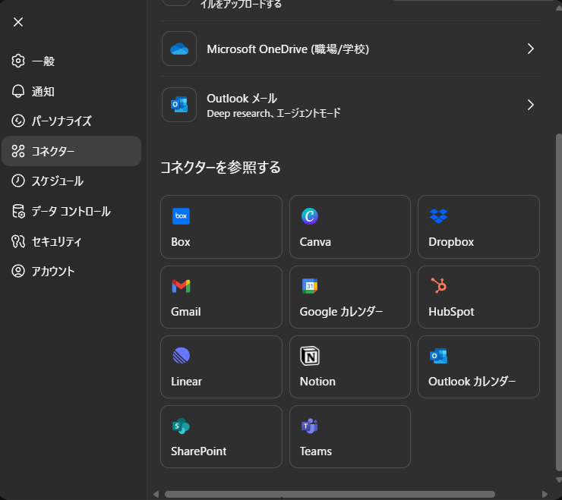Click the database icon beside データ コントロール

(18, 212)
